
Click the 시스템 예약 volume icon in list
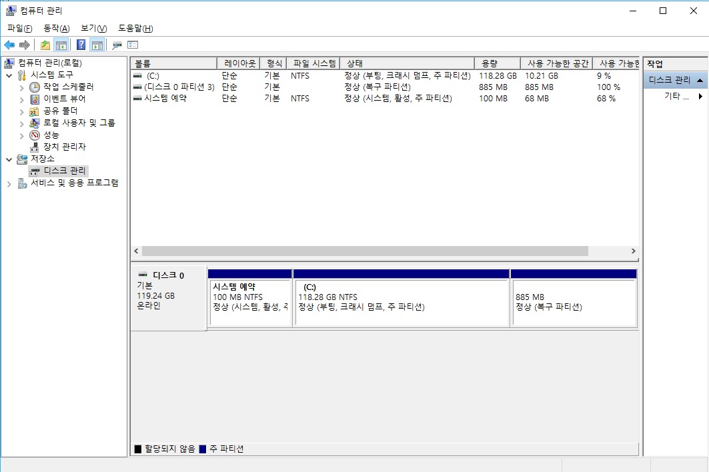coord(137,98)
